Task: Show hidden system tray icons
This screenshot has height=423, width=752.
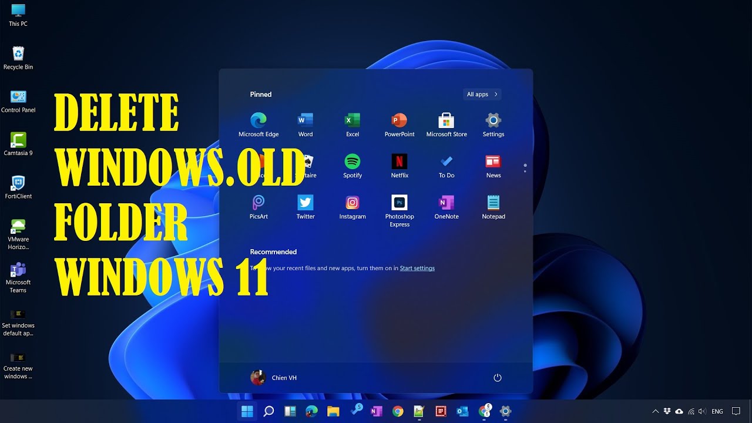Action: pos(655,411)
